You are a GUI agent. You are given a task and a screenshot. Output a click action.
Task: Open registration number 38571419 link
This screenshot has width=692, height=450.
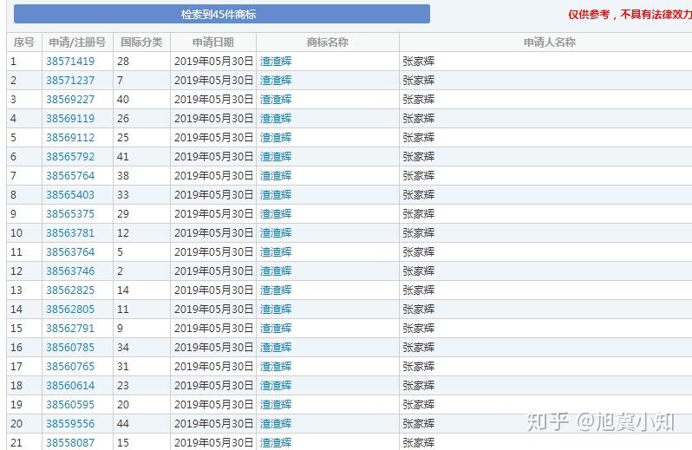pos(70,62)
